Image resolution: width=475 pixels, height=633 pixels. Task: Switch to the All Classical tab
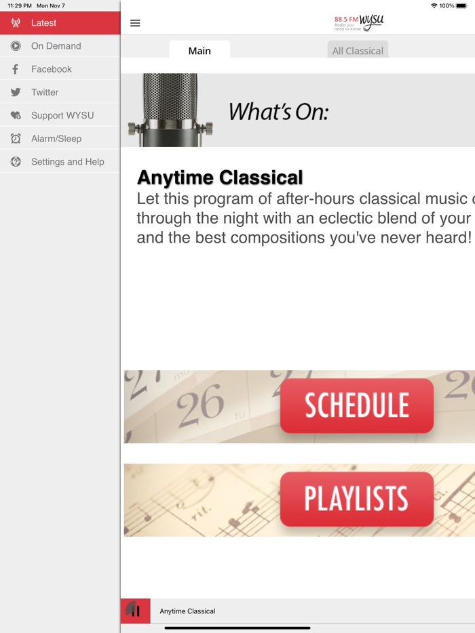358,49
